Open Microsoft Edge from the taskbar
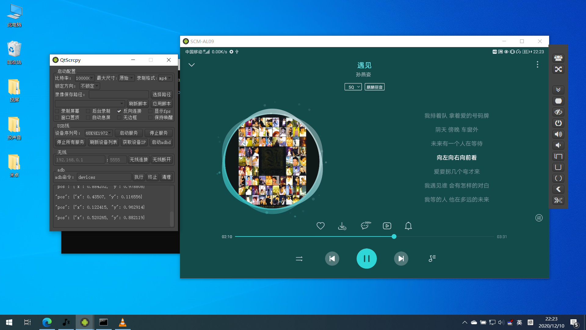The height and width of the screenshot is (330, 586). [47, 322]
